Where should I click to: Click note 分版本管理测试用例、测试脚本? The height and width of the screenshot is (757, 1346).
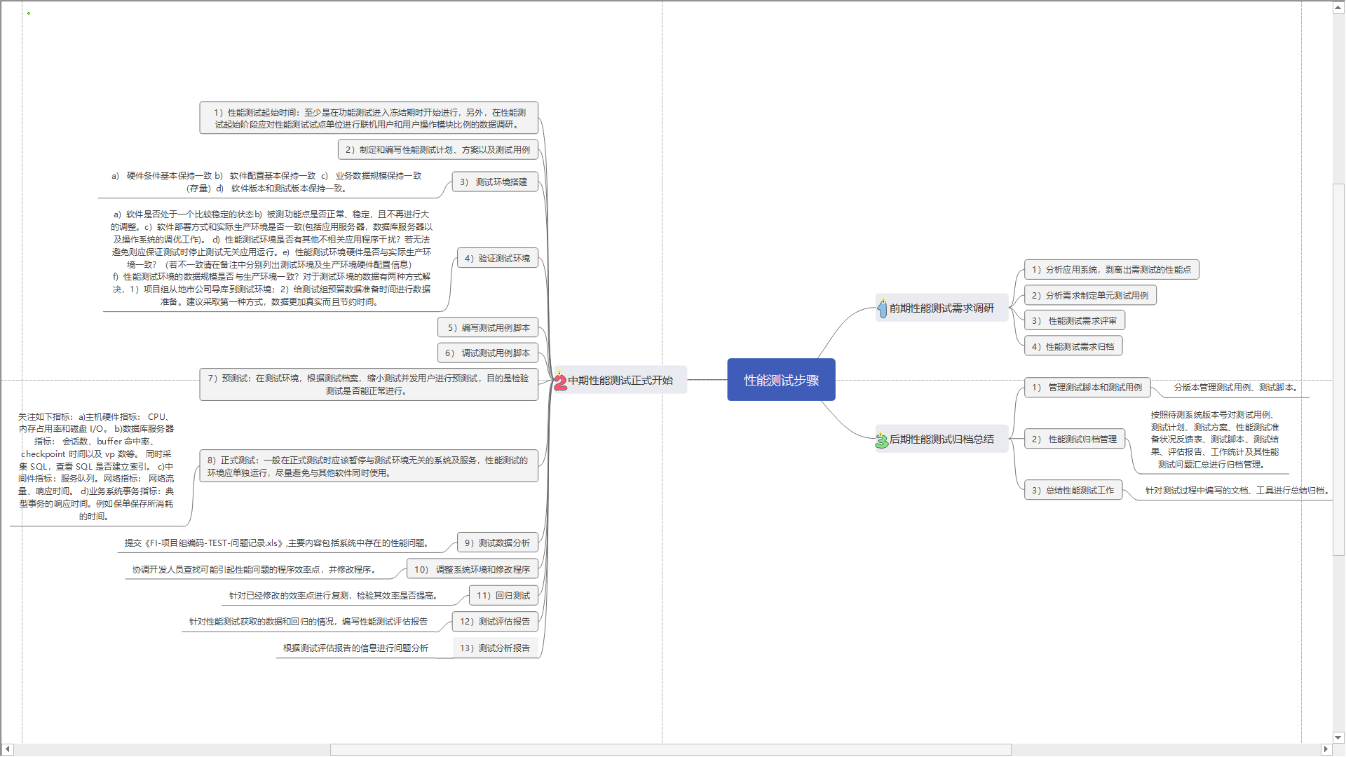[x=1237, y=388]
